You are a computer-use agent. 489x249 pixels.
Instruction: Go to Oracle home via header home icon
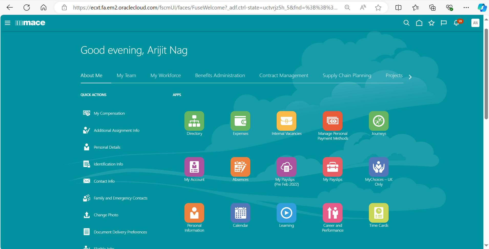click(419, 23)
